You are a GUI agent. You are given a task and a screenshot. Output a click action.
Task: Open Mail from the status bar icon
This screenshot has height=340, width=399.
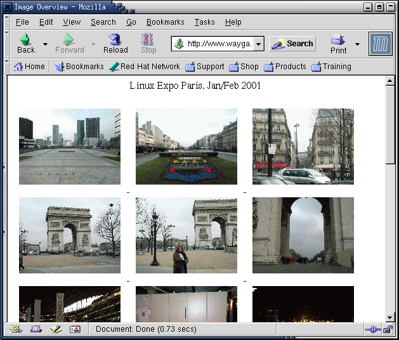click(x=36, y=329)
